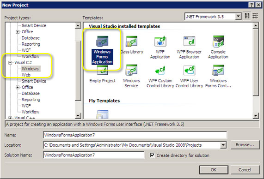Image resolution: width=264 pixels, height=179 pixels.
Task: Click the template icon under My Templates
Action: (102, 114)
